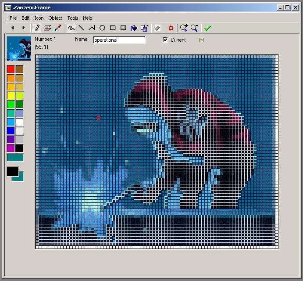Viewport: 303px width, 281px height.
Task: Click the copy selection icon
Action: (144, 28)
